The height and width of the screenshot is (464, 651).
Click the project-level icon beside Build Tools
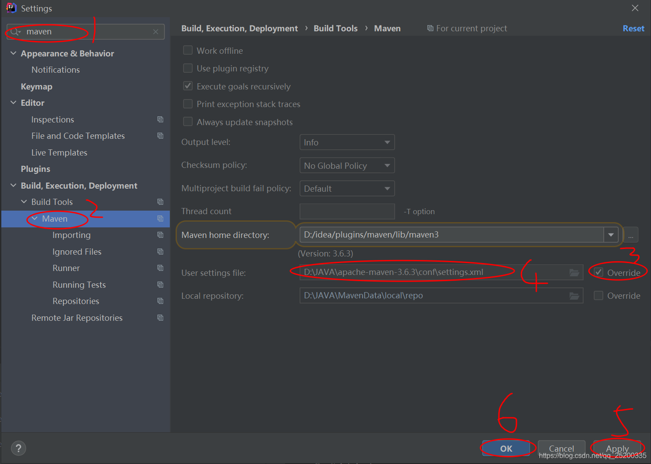pos(160,202)
